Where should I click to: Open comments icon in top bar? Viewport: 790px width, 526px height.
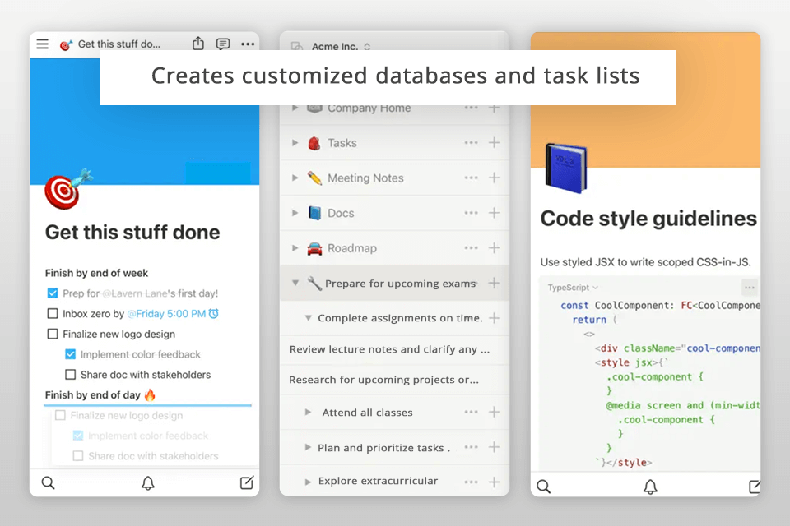pos(223,44)
